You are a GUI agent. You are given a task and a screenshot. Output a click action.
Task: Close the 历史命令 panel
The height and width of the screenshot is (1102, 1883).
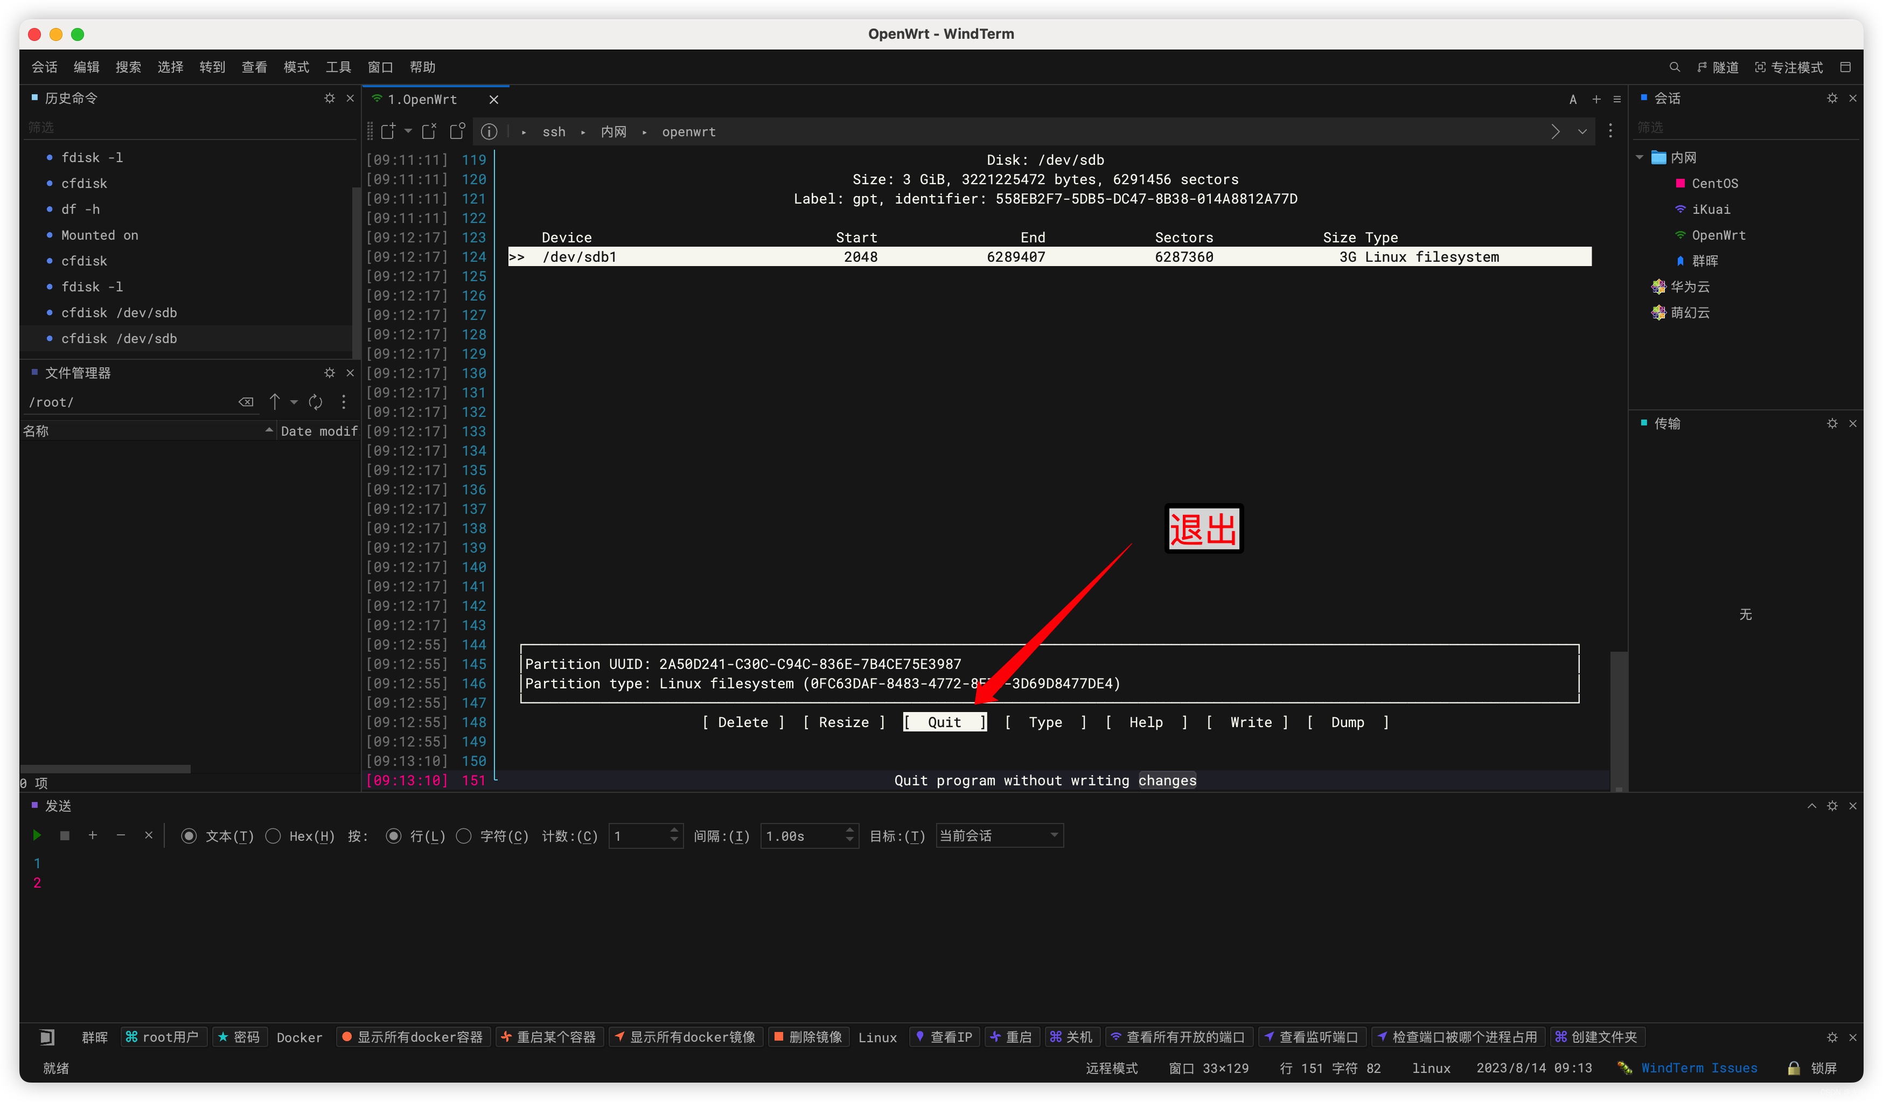click(x=351, y=98)
